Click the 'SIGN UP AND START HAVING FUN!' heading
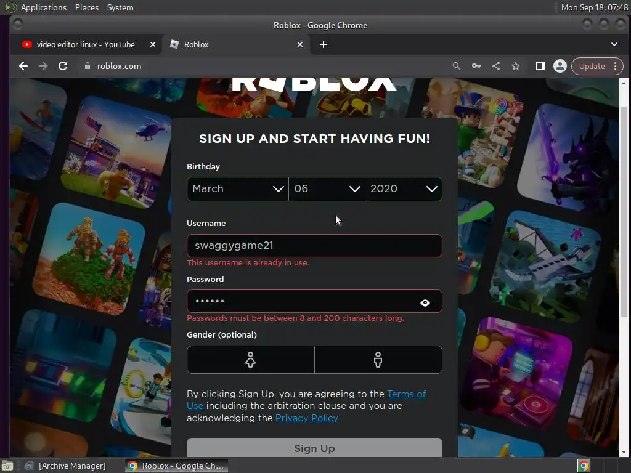Viewport: 631px width, 473px height. click(x=314, y=139)
